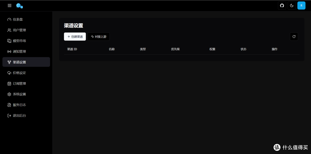Viewport: 311px width, 154px height.
Task: Navigate to 通知管理
Action: 26,52
